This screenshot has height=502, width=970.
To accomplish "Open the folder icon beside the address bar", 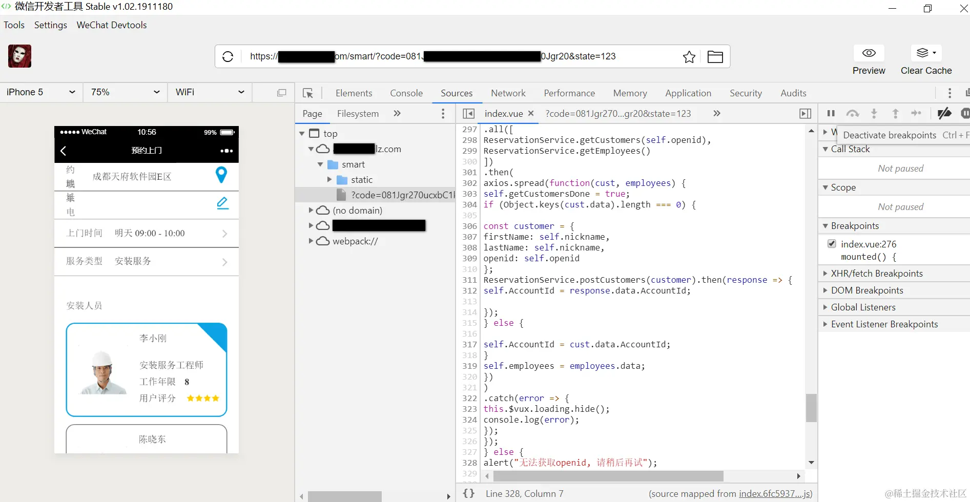I will (x=715, y=57).
